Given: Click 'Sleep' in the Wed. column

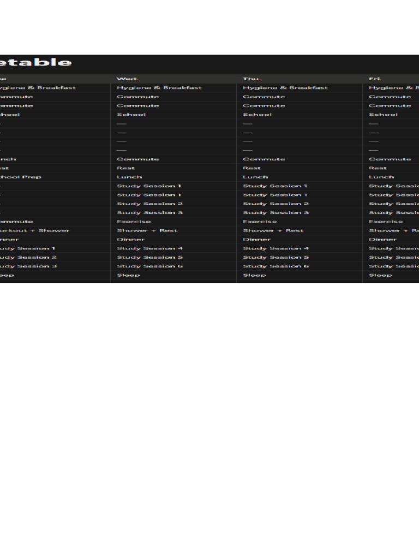Looking at the screenshot, I should 128,275.
